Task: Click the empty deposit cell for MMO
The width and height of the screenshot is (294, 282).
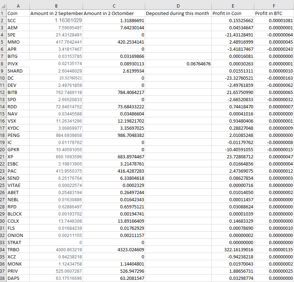Action: tap(178, 42)
